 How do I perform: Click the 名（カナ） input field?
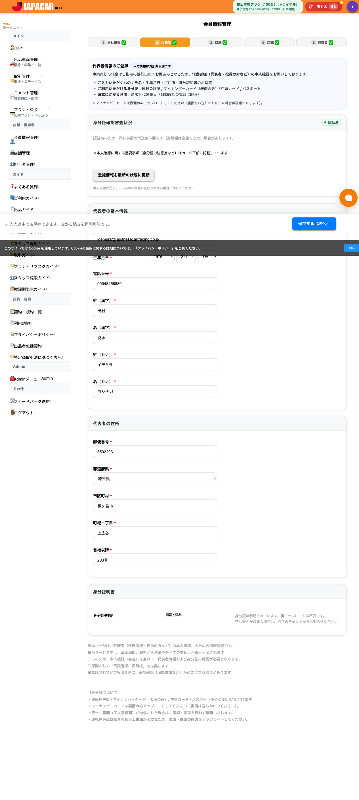pos(155,392)
